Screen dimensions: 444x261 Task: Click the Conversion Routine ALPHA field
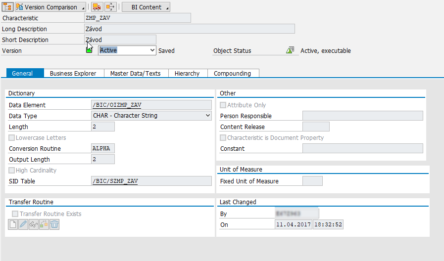point(103,149)
